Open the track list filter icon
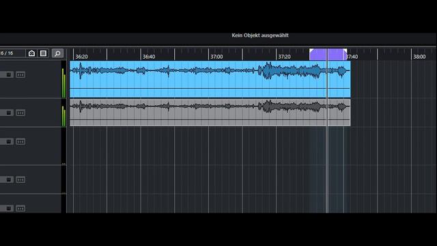Viewport: 437px width, 246px height. tap(43, 53)
